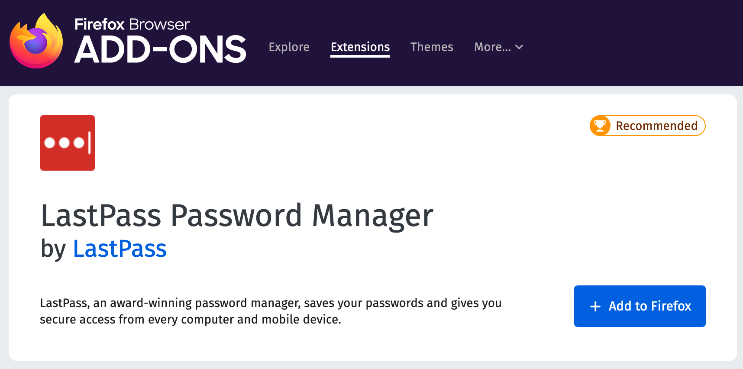Click the word "by" before author name
This screenshot has width=743, height=369.
tap(53, 249)
